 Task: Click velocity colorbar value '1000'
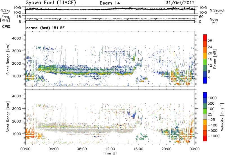coord(212,98)
